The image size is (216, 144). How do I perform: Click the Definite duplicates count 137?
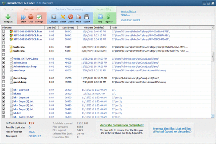pyautogui.click(x=32, y=123)
